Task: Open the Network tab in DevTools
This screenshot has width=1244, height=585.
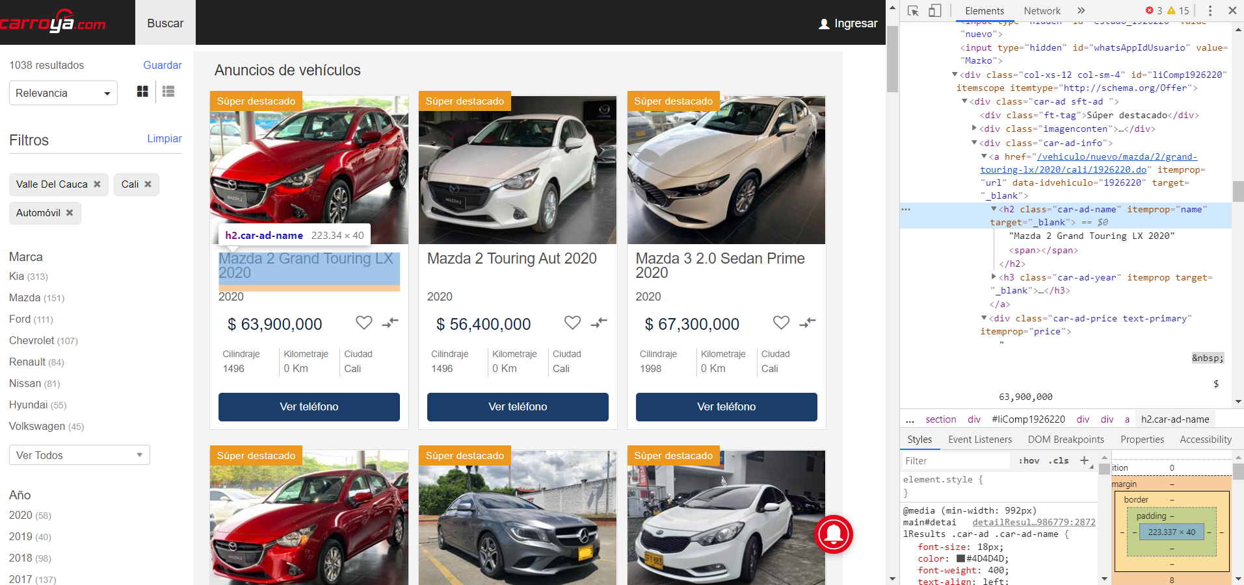Action: pos(1042,11)
